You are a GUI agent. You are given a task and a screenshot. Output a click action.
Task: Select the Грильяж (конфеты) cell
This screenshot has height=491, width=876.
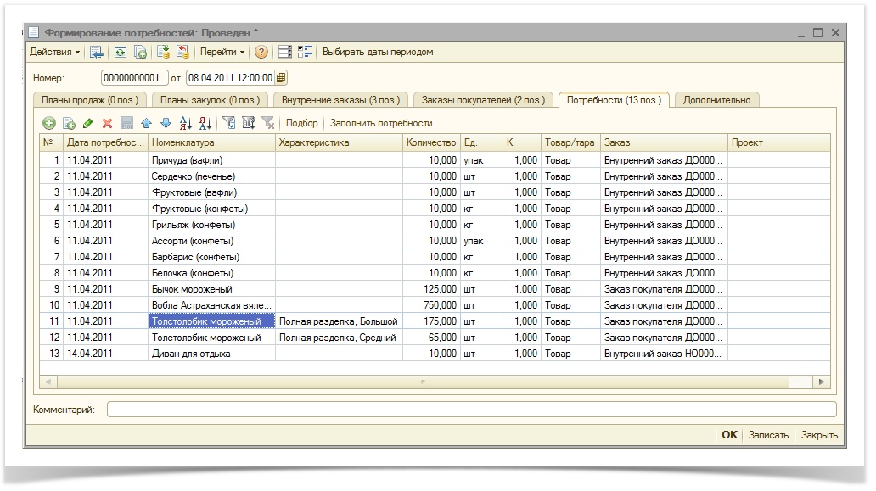(x=211, y=226)
